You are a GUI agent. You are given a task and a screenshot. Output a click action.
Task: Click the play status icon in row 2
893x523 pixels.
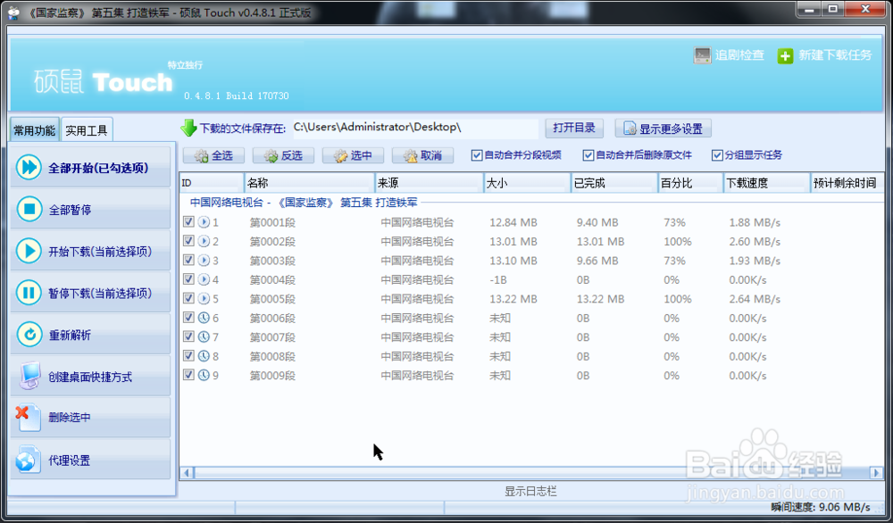pyautogui.click(x=204, y=241)
